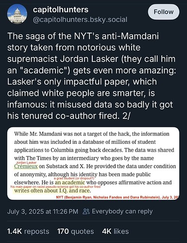Viewport: 187px width, 243px height.
Task: View the 4K likes list
Action: point(115,231)
